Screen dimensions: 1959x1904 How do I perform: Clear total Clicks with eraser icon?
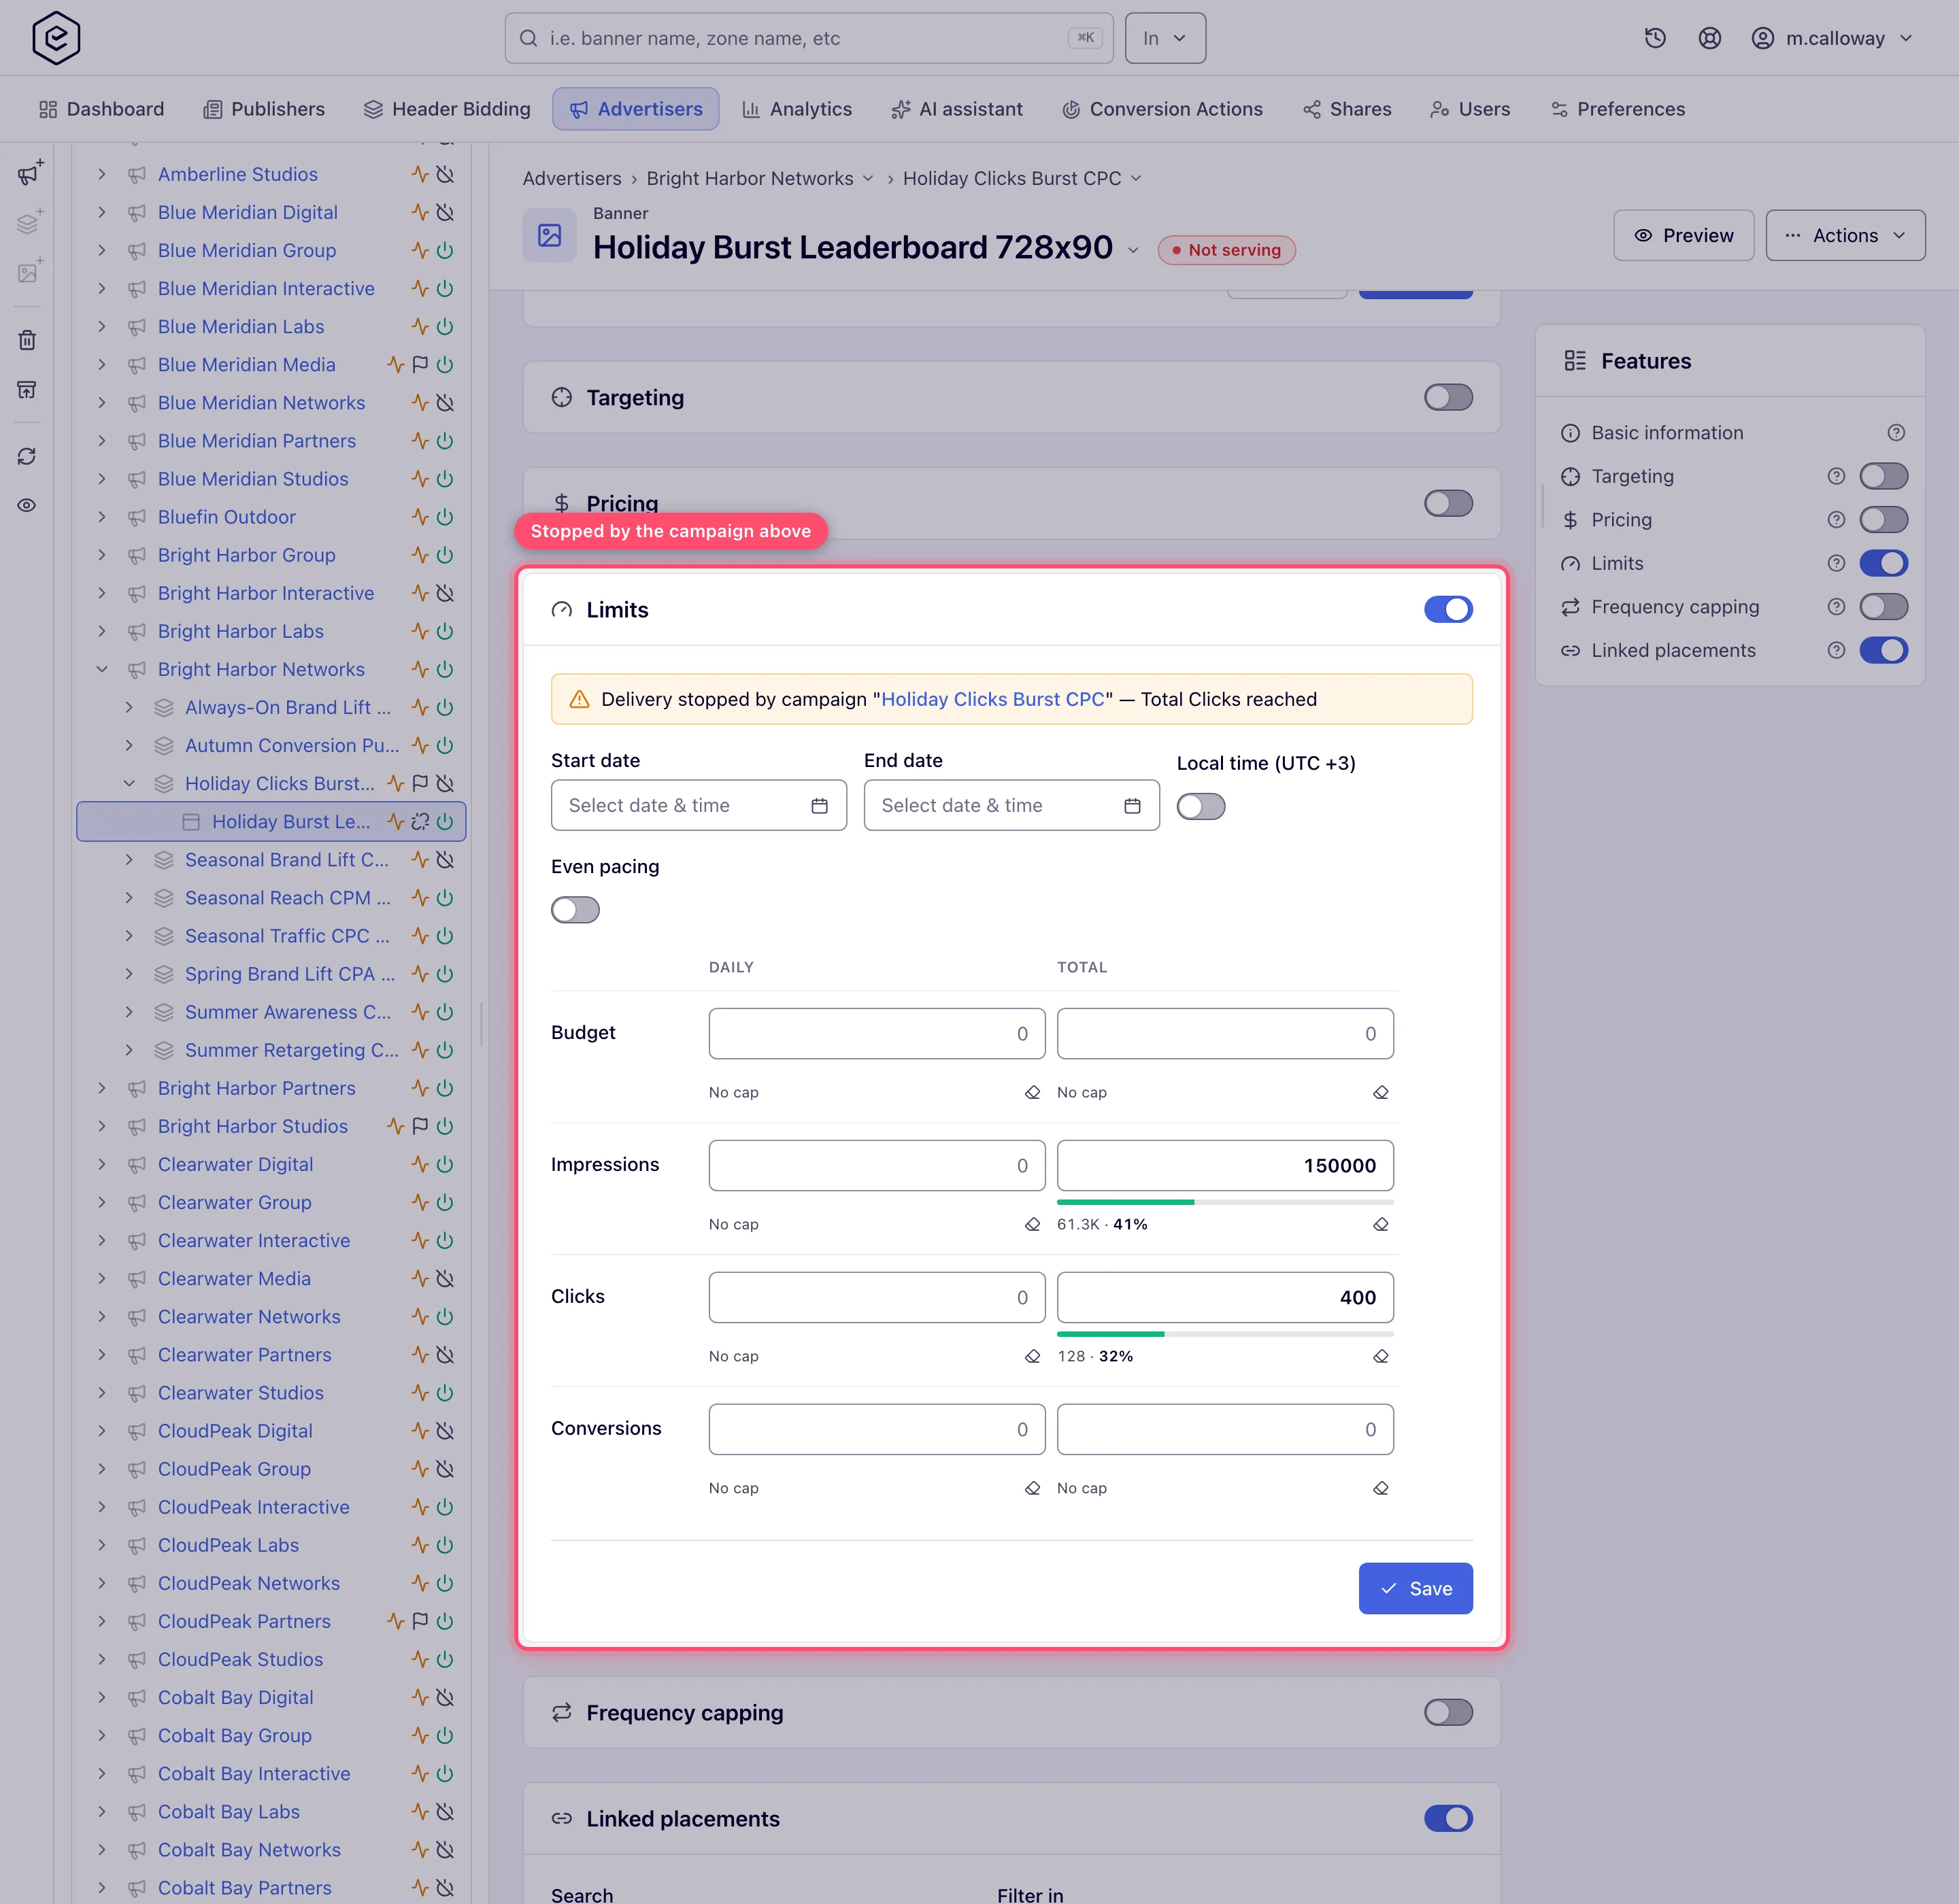(1381, 1356)
